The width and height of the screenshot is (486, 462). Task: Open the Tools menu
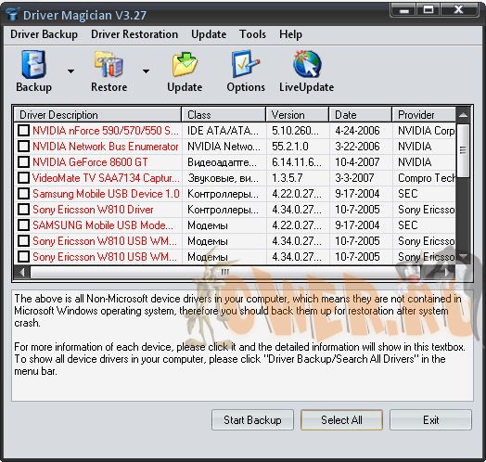click(252, 34)
